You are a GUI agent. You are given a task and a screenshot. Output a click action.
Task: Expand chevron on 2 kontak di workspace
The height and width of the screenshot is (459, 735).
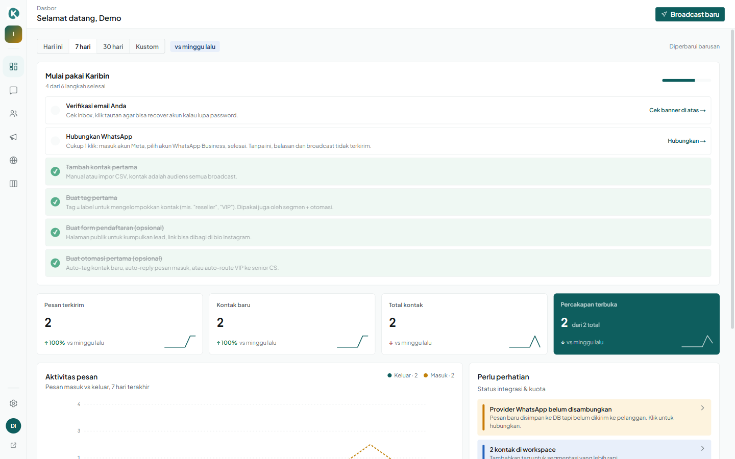pos(702,448)
